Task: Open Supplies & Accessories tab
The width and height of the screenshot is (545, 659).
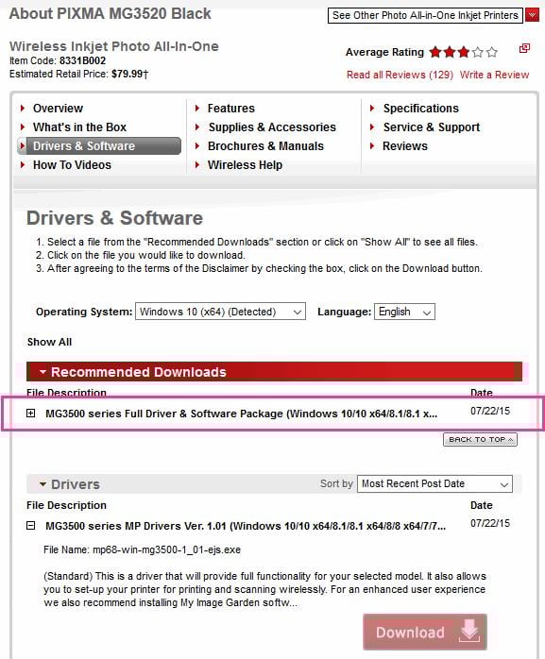Action: pos(272,127)
